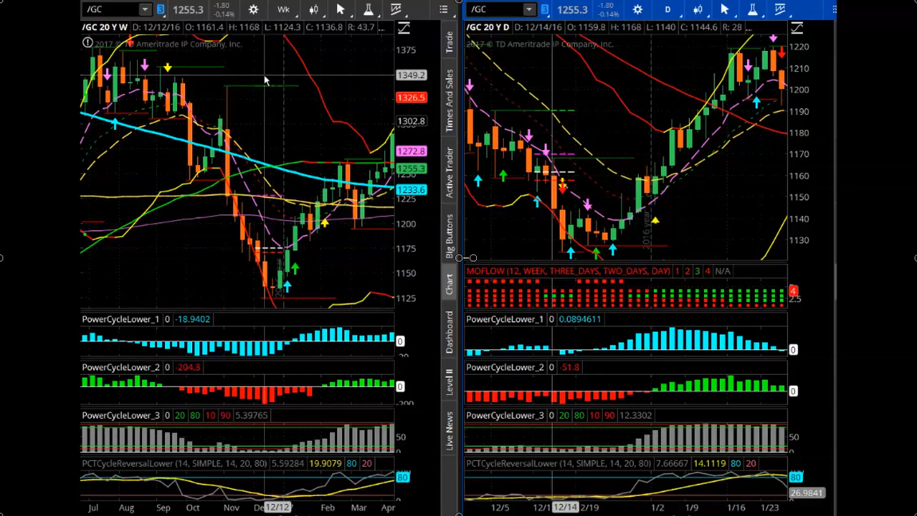Image resolution: width=917 pixels, height=516 pixels.
Task: Click the PCTCycleReversalLower label in right chart
Action: coord(558,463)
